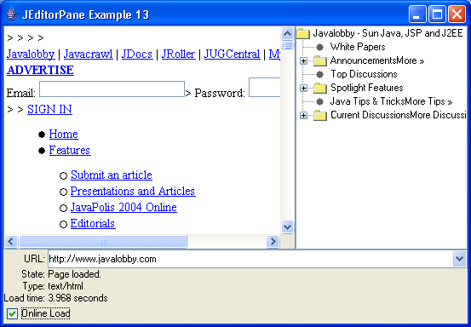Click the bullet icon beside White Papers

point(320,47)
